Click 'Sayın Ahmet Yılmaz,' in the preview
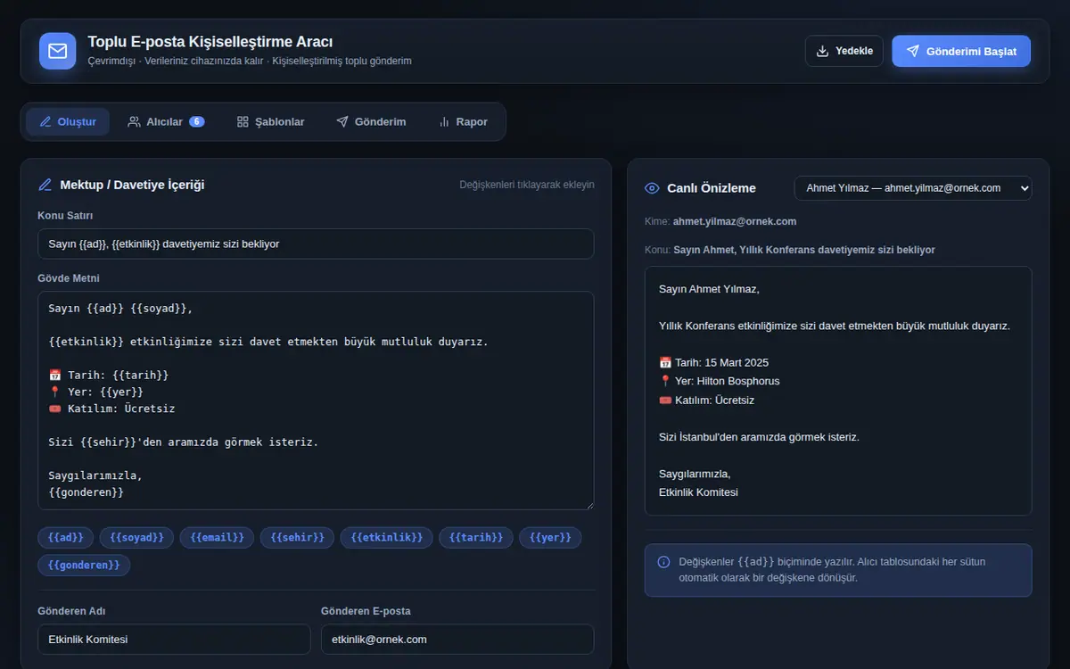The height and width of the screenshot is (669, 1070). tap(709, 289)
